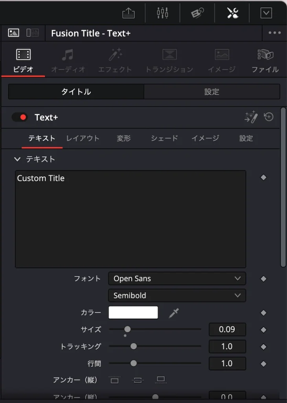Click the Text+ magic wand versions icon
Screen dimensions: 287x403
(251, 117)
